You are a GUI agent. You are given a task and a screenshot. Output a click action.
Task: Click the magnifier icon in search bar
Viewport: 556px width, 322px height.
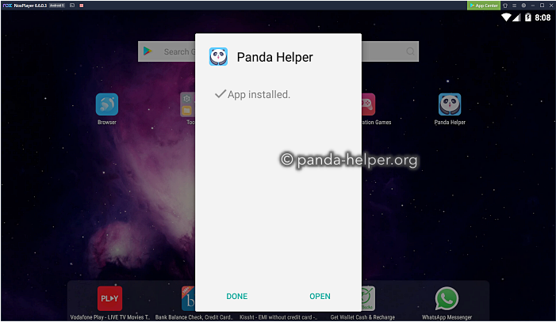[x=410, y=51]
